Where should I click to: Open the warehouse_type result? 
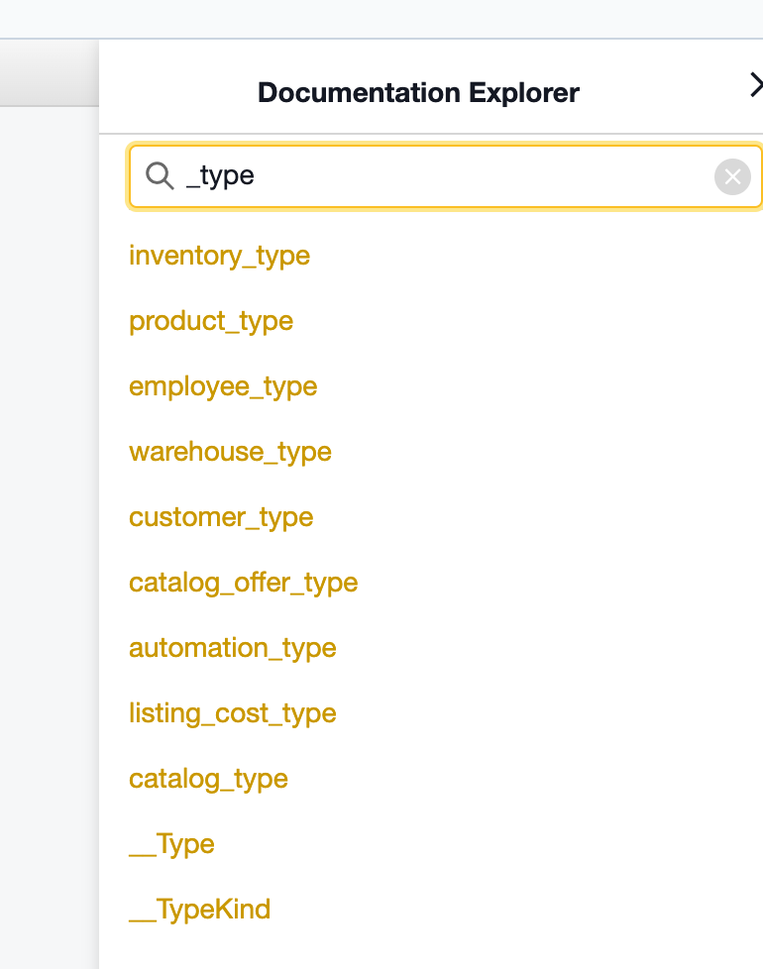(230, 452)
